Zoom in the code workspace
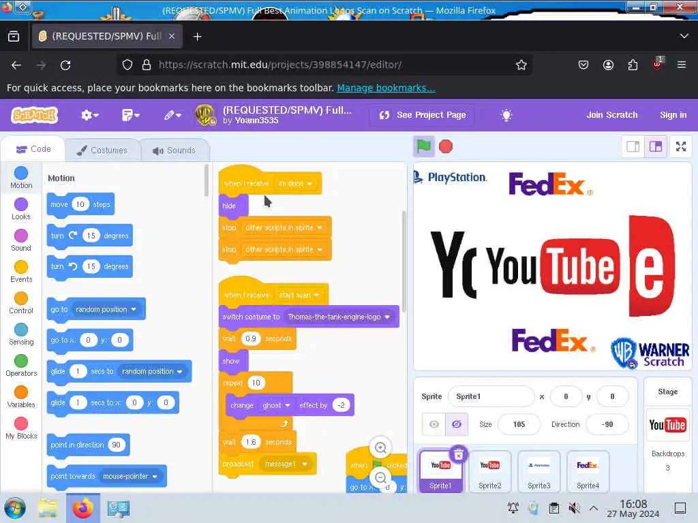 pos(380,448)
